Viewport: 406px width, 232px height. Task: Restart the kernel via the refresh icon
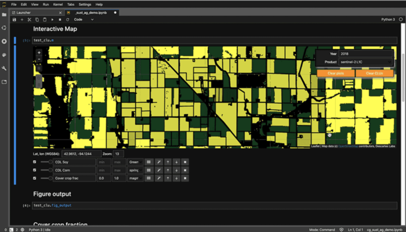[x=68, y=20]
